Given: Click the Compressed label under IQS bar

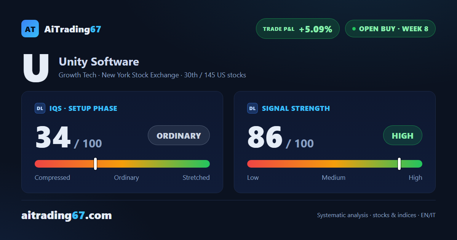Looking at the screenshot, I should pyautogui.click(x=52, y=178).
